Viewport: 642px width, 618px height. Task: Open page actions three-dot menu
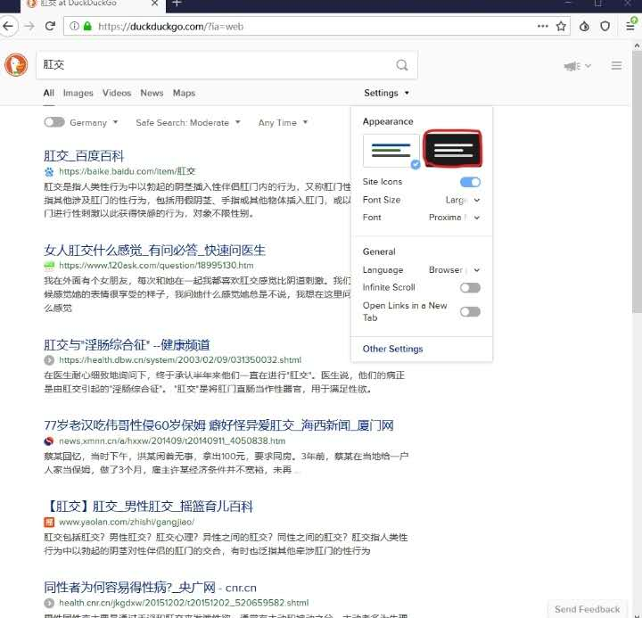pos(542,26)
